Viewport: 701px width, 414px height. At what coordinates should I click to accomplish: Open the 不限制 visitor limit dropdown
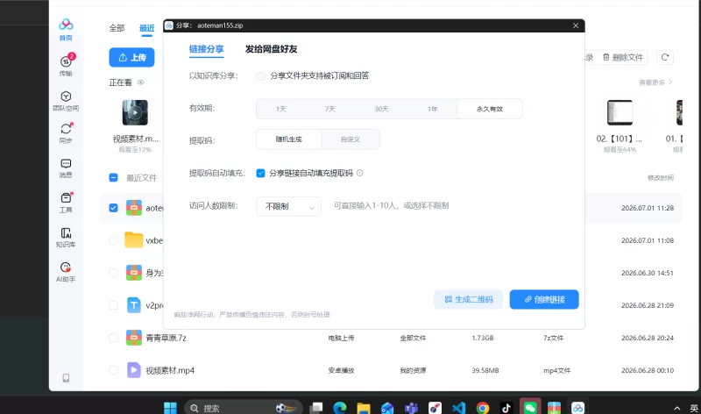point(289,206)
